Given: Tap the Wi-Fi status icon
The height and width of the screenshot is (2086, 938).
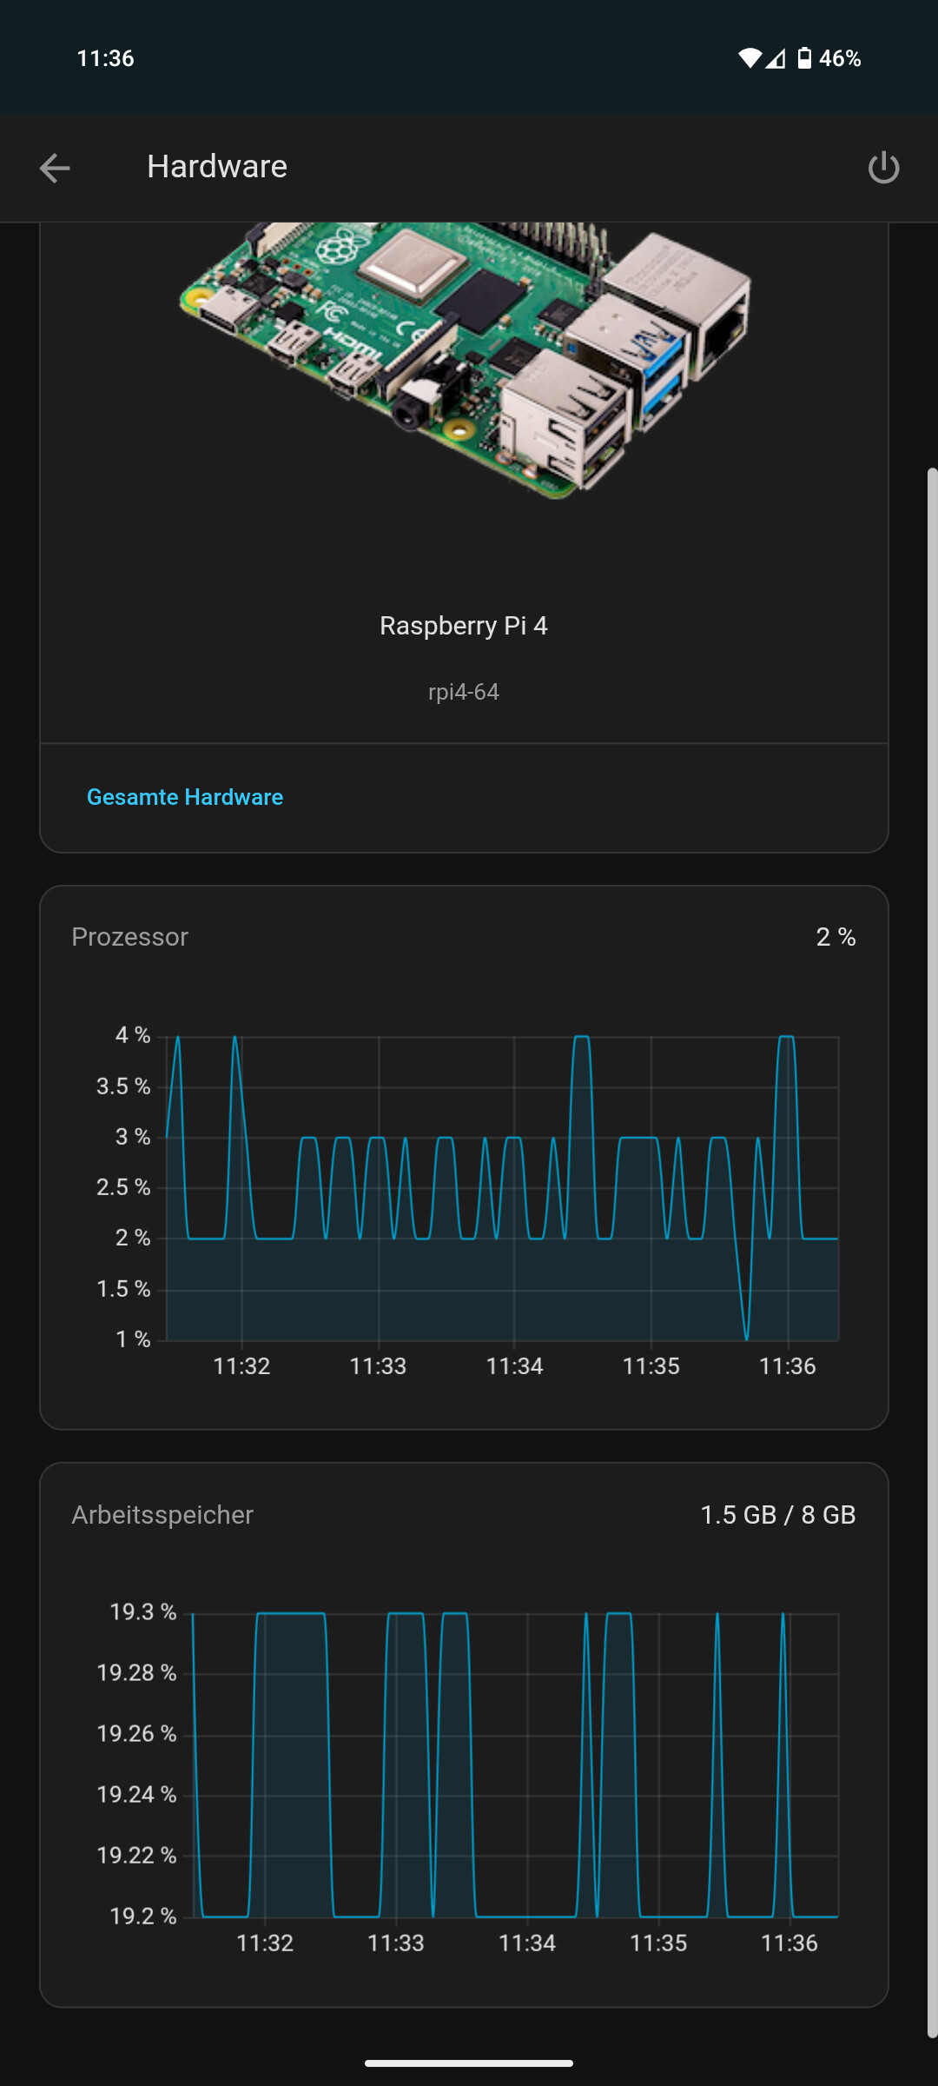Looking at the screenshot, I should click(750, 58).
